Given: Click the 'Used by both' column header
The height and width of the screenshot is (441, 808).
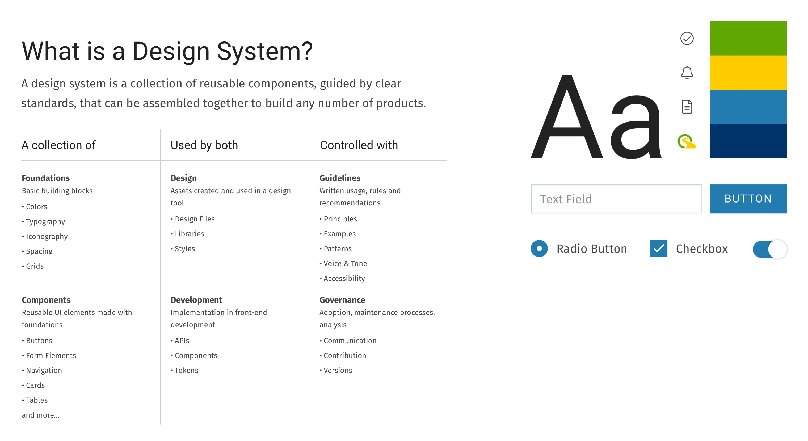Looking at the screenshot, I should [x=204, y=145].
